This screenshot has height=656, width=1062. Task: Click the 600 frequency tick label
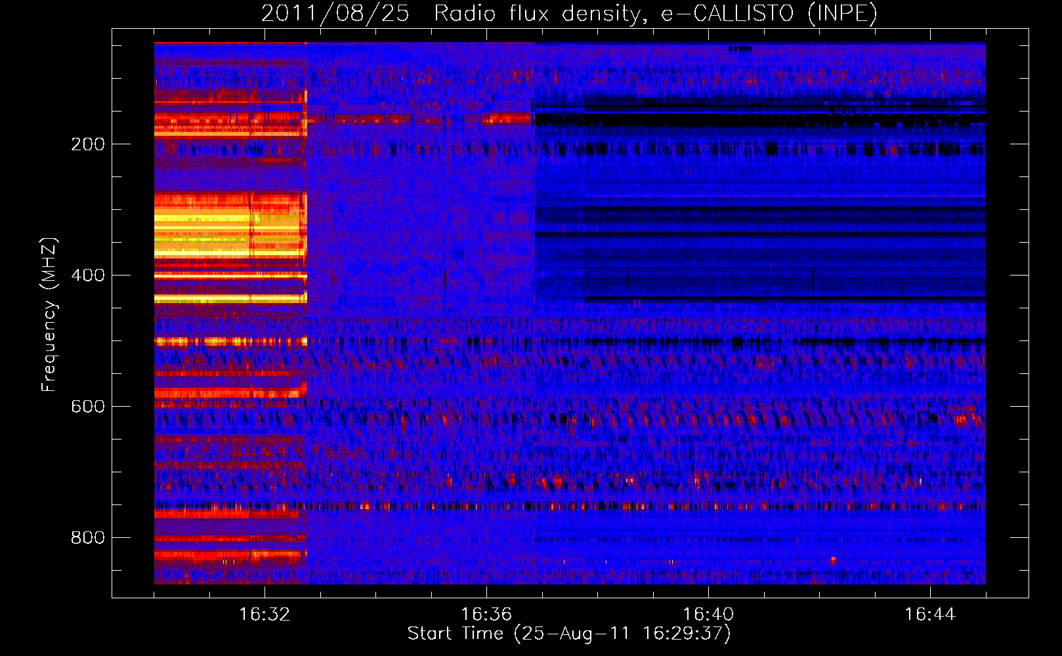88,407
